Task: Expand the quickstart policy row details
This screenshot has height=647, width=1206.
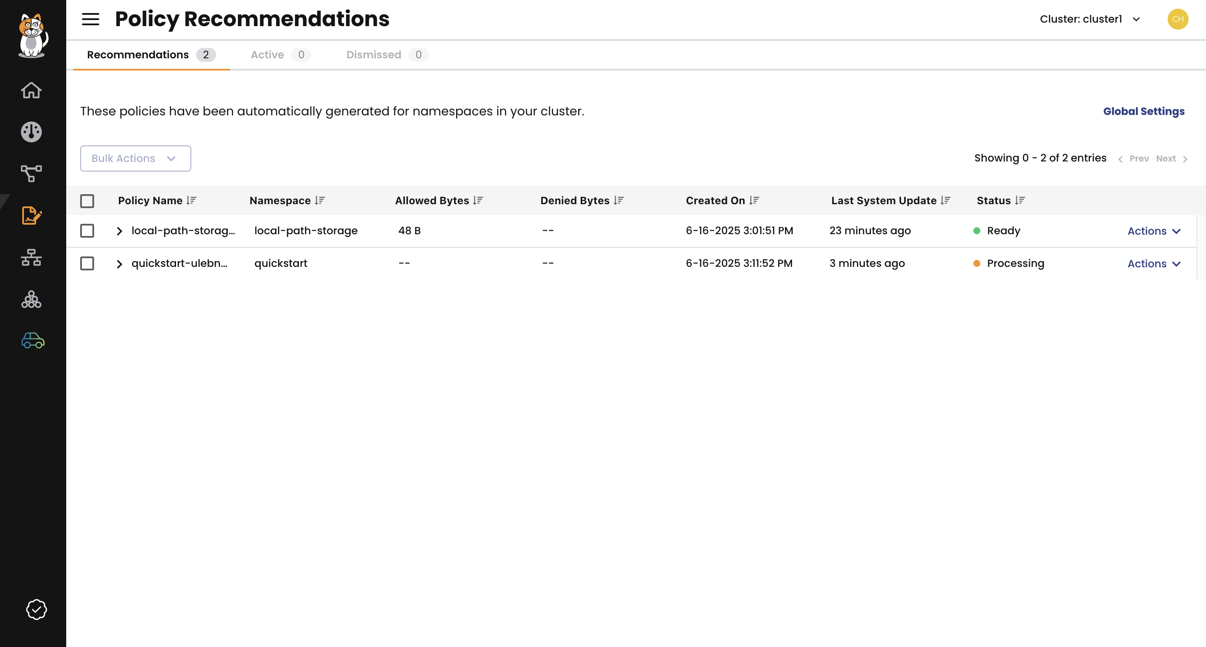Action: (x=119, y=263)
